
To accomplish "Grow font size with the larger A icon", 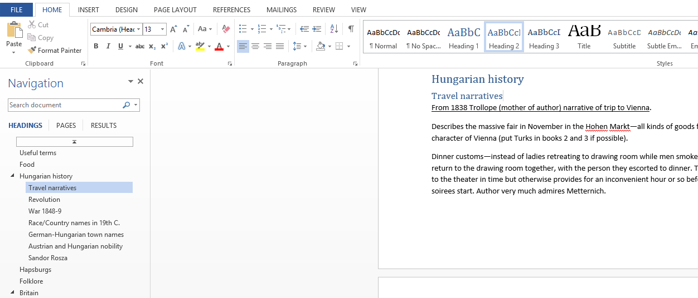I will tap(173, 29).
